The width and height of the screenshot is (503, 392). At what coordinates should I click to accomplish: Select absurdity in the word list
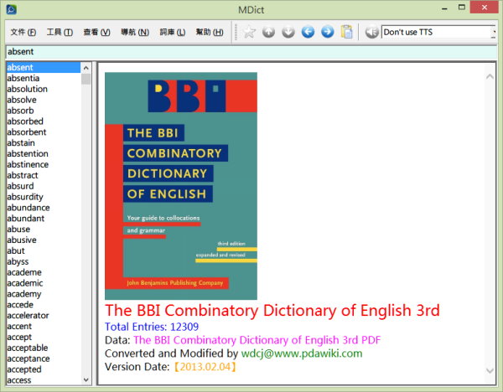[25, 197]
